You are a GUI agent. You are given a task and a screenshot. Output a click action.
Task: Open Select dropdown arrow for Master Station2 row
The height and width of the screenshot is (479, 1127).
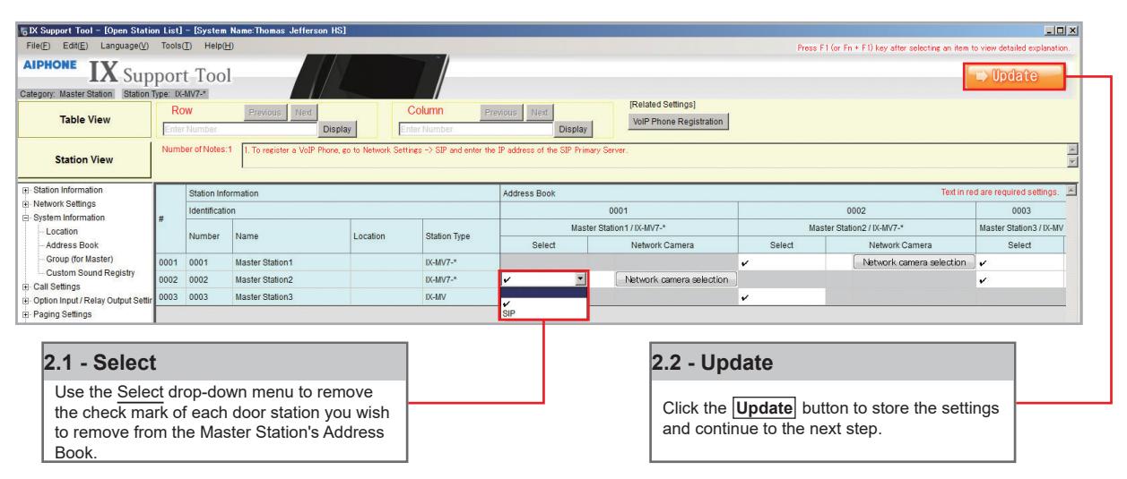580,279
